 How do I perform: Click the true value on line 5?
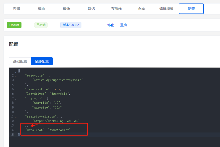57,89
